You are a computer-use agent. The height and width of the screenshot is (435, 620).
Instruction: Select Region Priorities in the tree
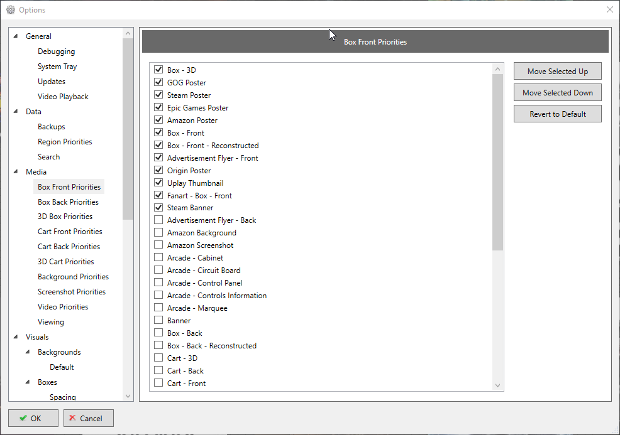pyautogui.click(x=65, y=141)
